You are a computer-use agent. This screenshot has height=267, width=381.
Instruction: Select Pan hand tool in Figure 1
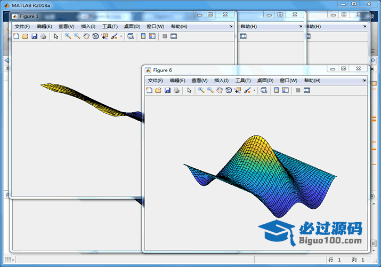86,36
